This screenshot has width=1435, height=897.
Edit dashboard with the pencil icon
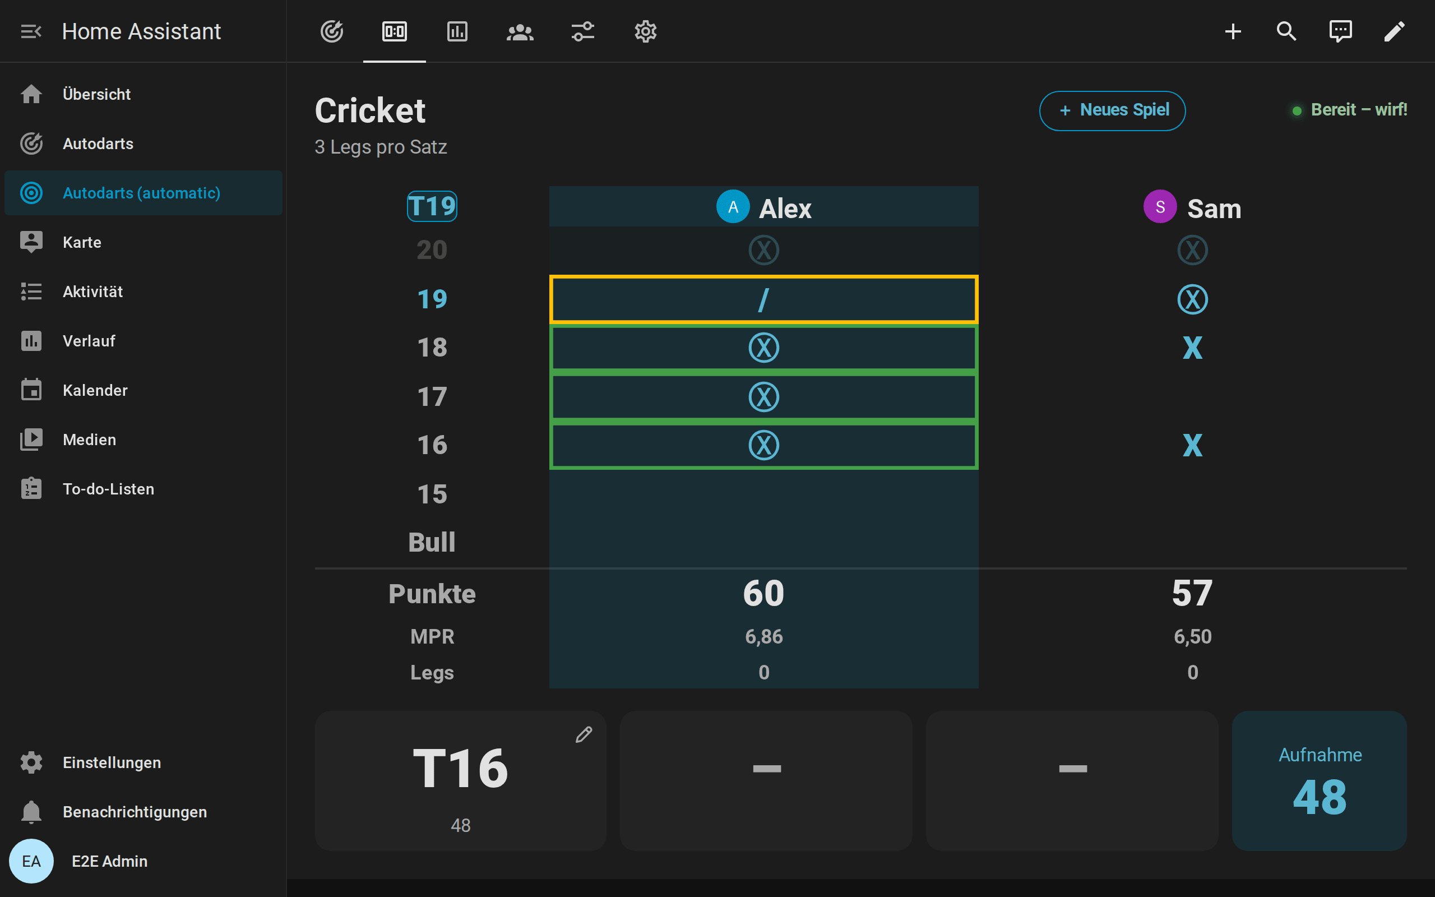coord(1394,31)
